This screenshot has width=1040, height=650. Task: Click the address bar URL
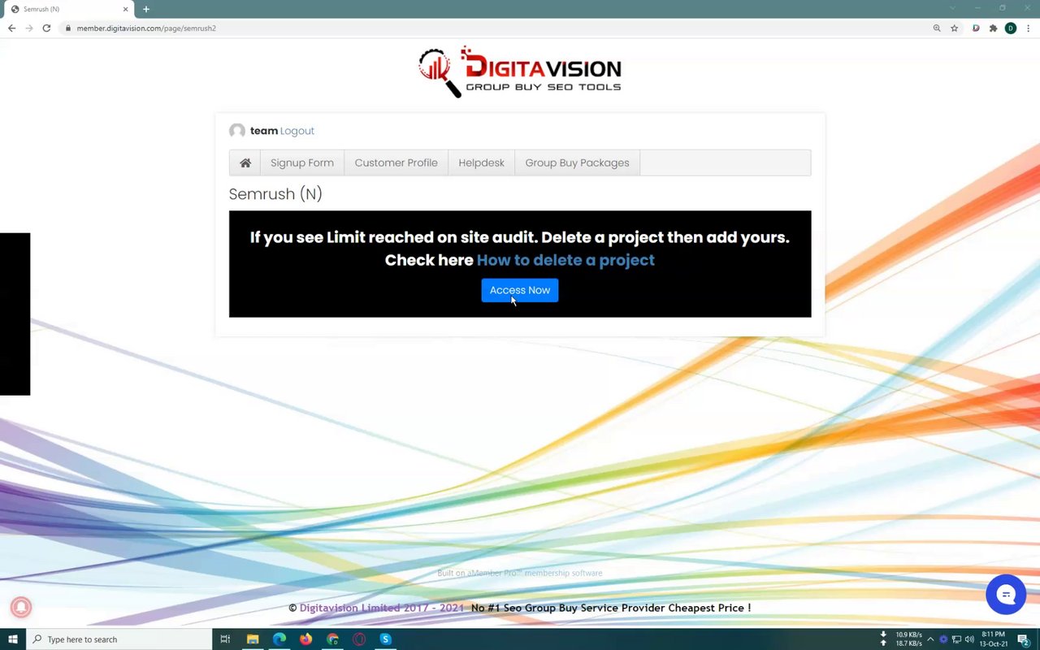click(146, 28)
